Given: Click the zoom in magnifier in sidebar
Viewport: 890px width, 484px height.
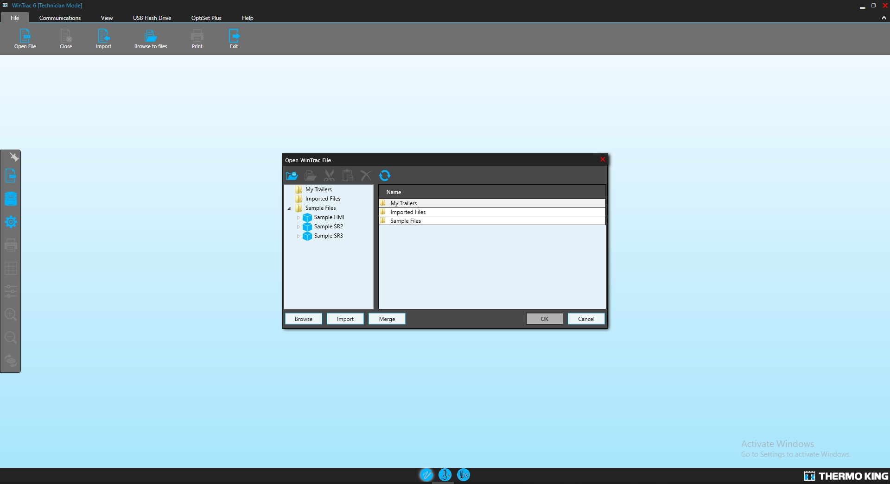Looking at the screenshot, I should (11, 314).
